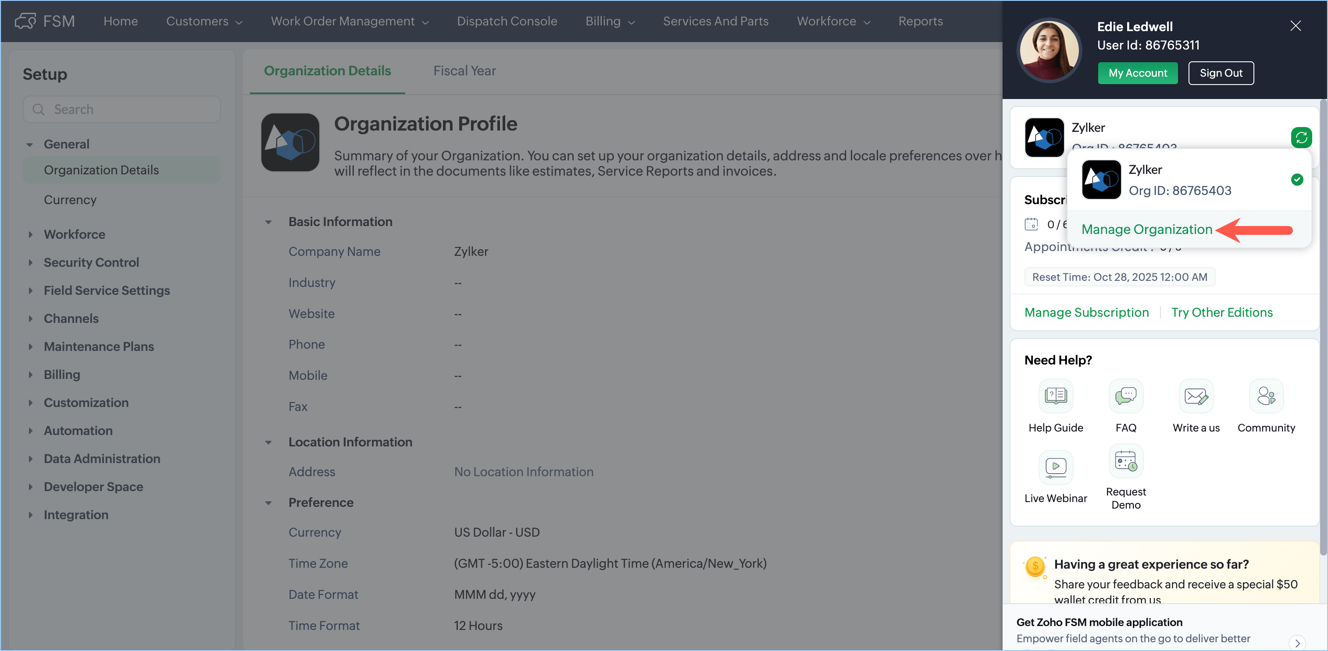Open the Community icon

1266,396
